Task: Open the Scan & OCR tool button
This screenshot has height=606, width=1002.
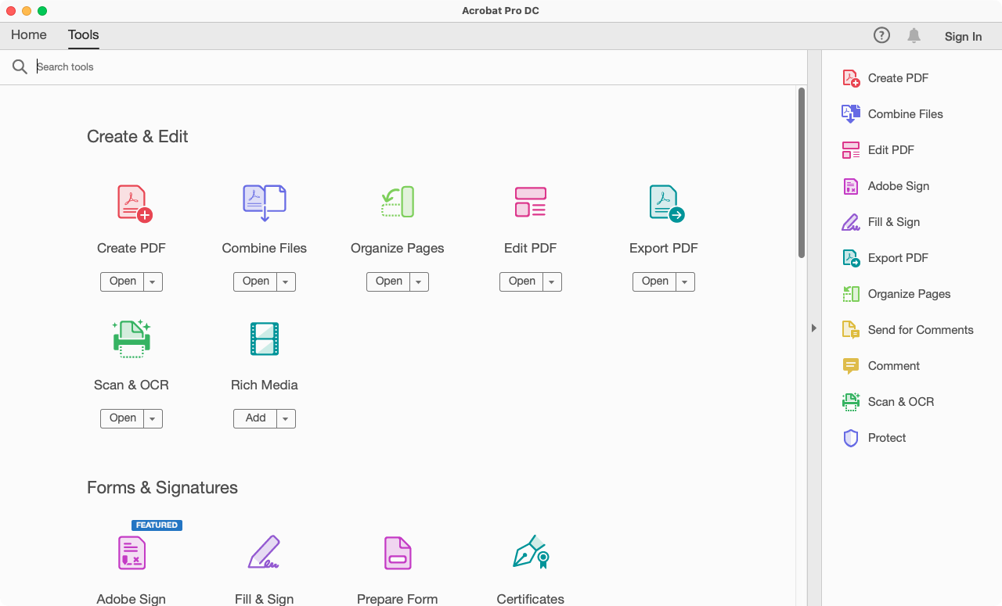Action: [122, 418]
